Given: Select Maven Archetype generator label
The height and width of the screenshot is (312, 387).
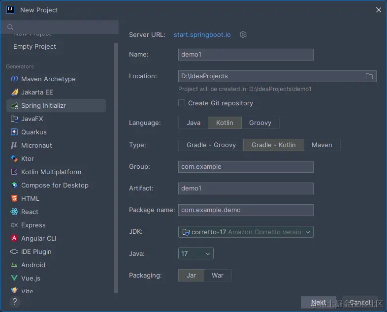Looking at the screenshot, I should tap(48, 79).
